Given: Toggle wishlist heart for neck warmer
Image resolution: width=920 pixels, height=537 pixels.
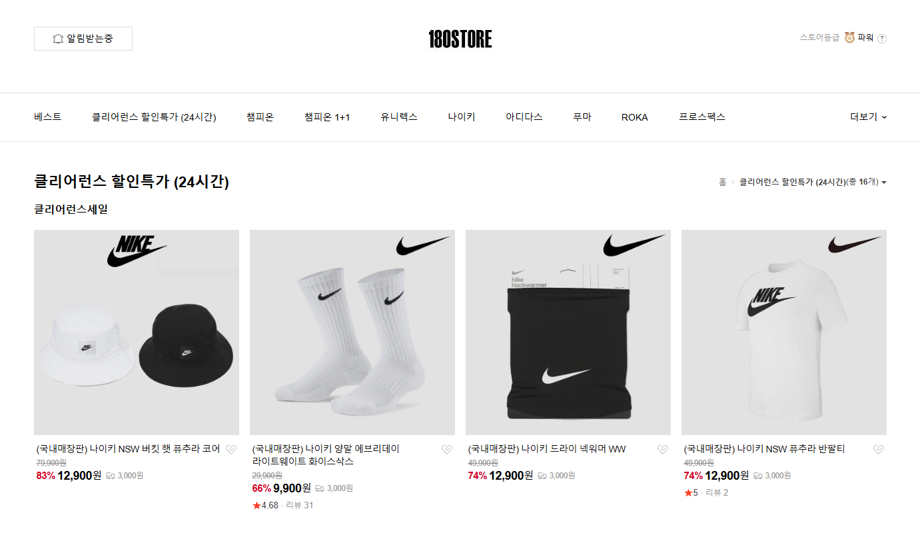Looking at the screenshot, I should pos(662,450).
